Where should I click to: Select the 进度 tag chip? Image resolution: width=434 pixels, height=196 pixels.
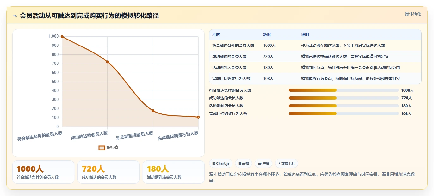pyautogui.click(x=263, y=163)
